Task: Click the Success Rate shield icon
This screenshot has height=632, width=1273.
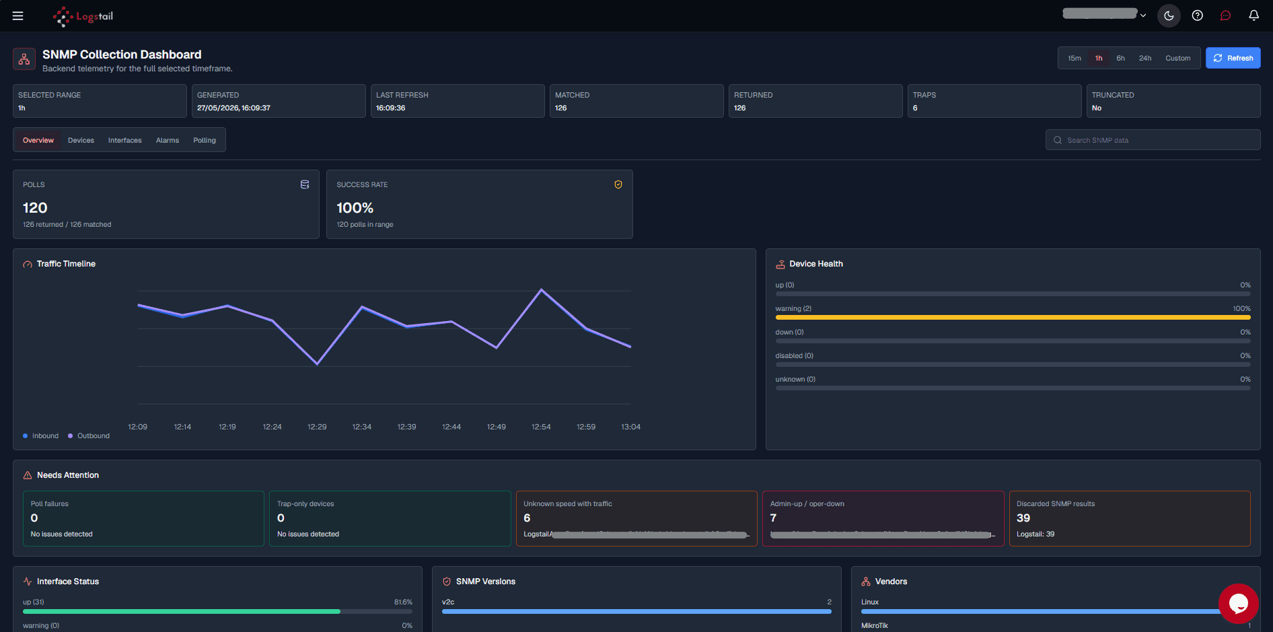Action: pos(618,184)
